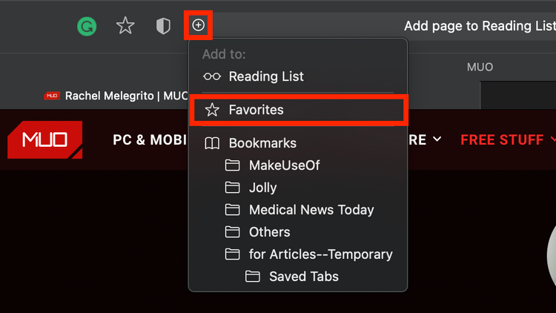Click the chevron next to the RE menu item

pyautogui.click(x=437, y=139)
